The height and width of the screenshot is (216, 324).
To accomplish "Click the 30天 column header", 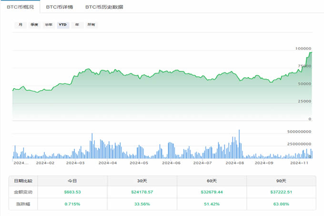I will click(142, 181).
